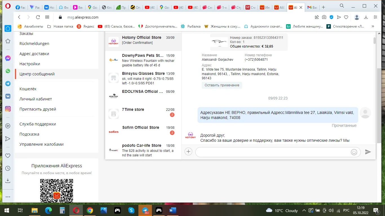Show hidden bookmarks with the double chevron

click(373, 26)
